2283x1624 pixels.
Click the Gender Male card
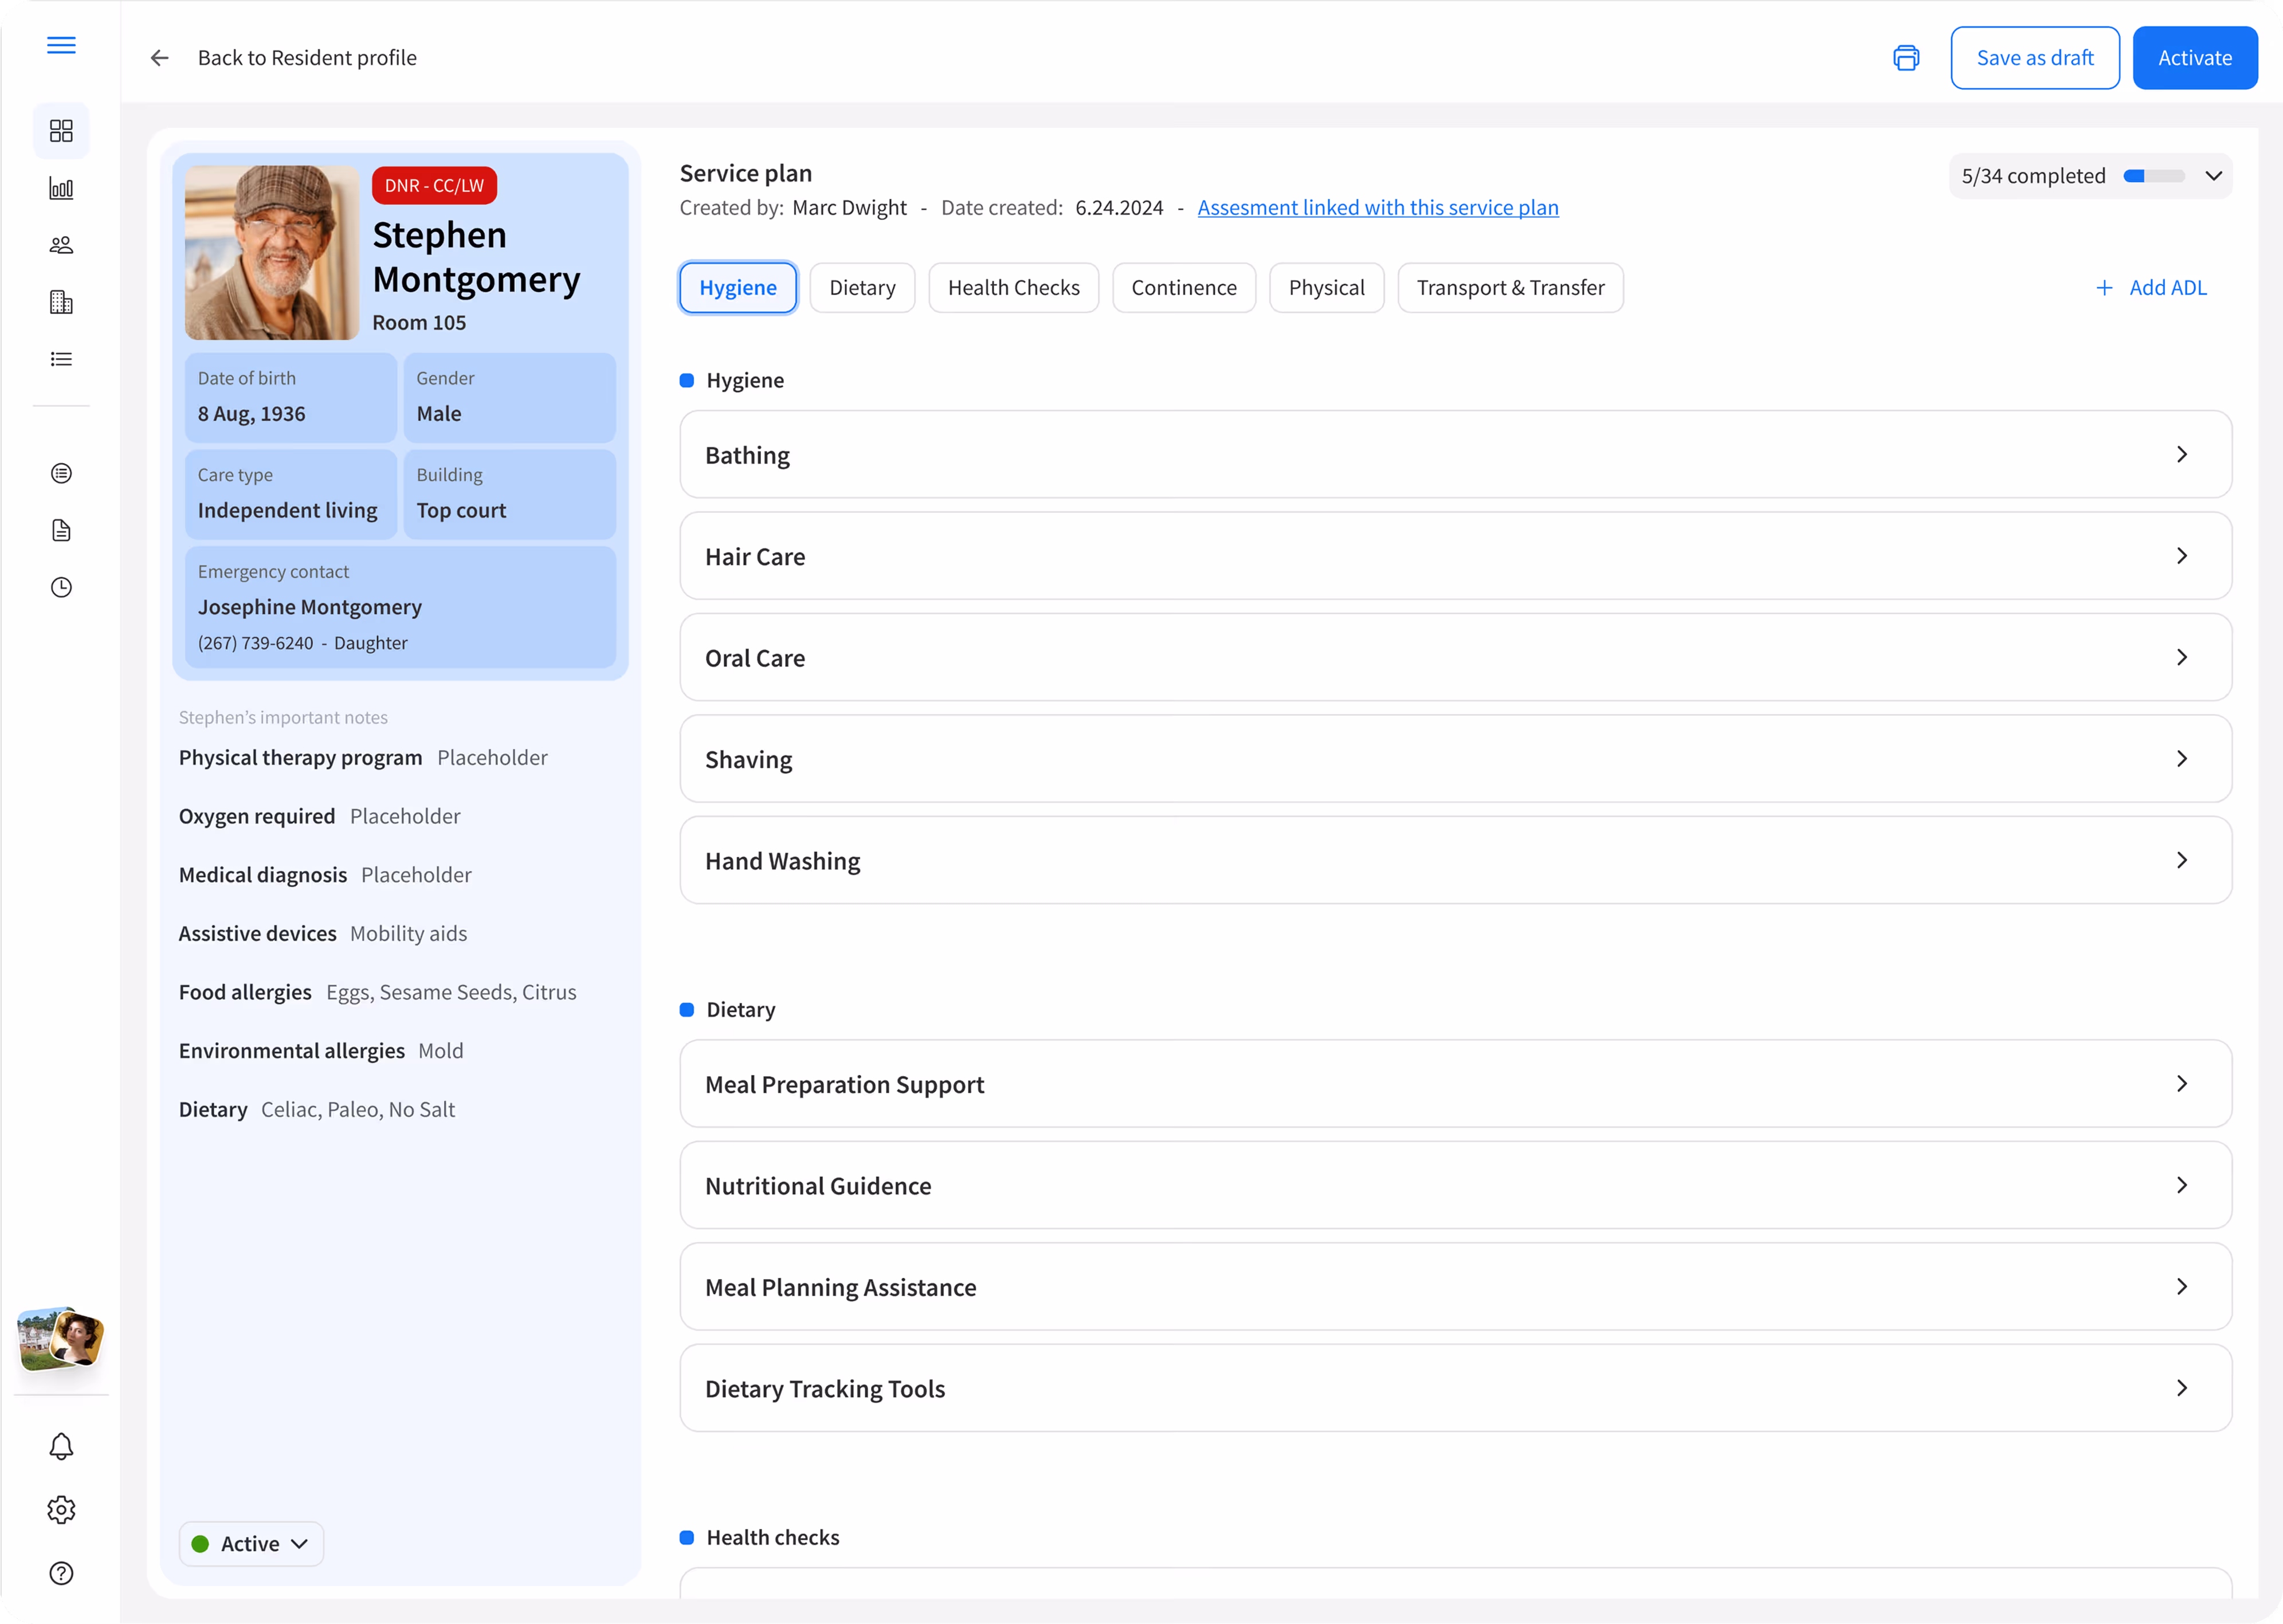coord(510,398)
